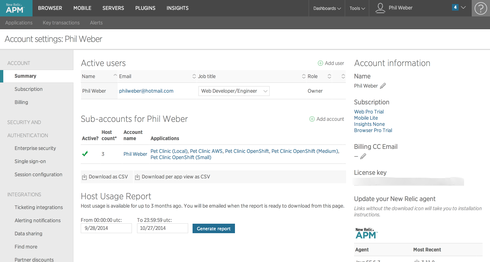Screen dimensions: 490x262
Task: Click the New Relic APM logo
Action: [16, 8]
